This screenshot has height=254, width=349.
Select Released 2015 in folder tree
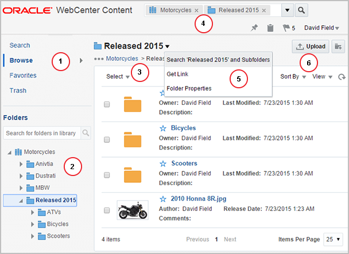point(56,200)
